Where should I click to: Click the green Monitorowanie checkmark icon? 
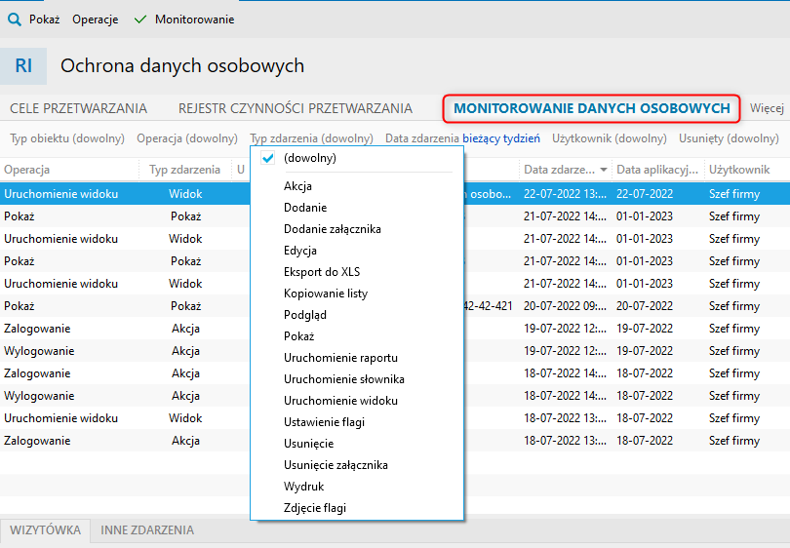(x=140, y=20)
